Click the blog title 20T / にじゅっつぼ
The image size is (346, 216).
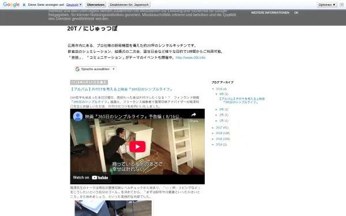pyautogui.click(x=92, y=28)
